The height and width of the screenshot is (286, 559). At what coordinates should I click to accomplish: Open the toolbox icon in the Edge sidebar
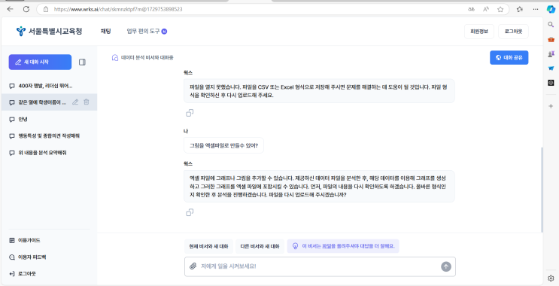(551, 39)
